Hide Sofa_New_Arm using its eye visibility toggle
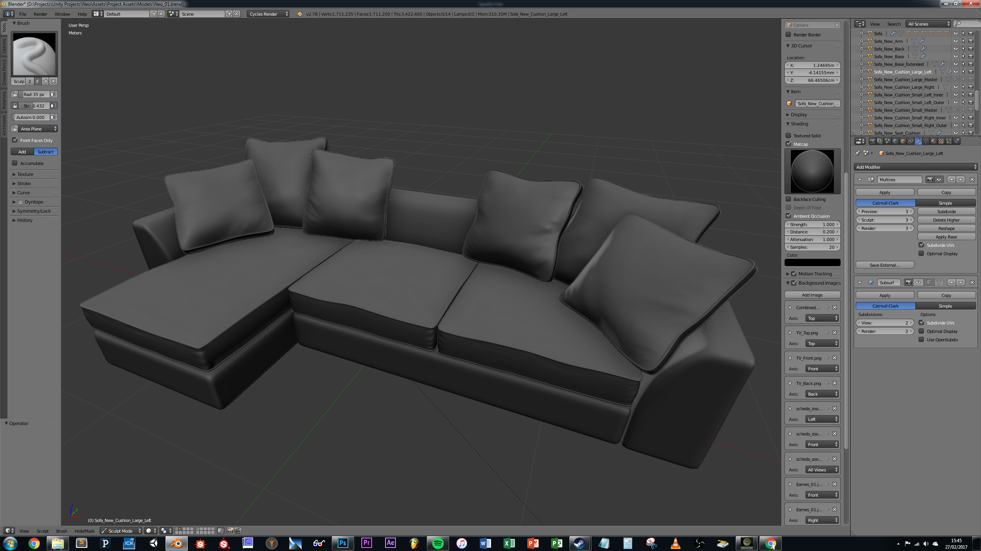The width and height of the screenshot is (981, 551). point(956,41)
